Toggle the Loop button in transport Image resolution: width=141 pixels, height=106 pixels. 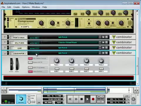tap(127, 96)
